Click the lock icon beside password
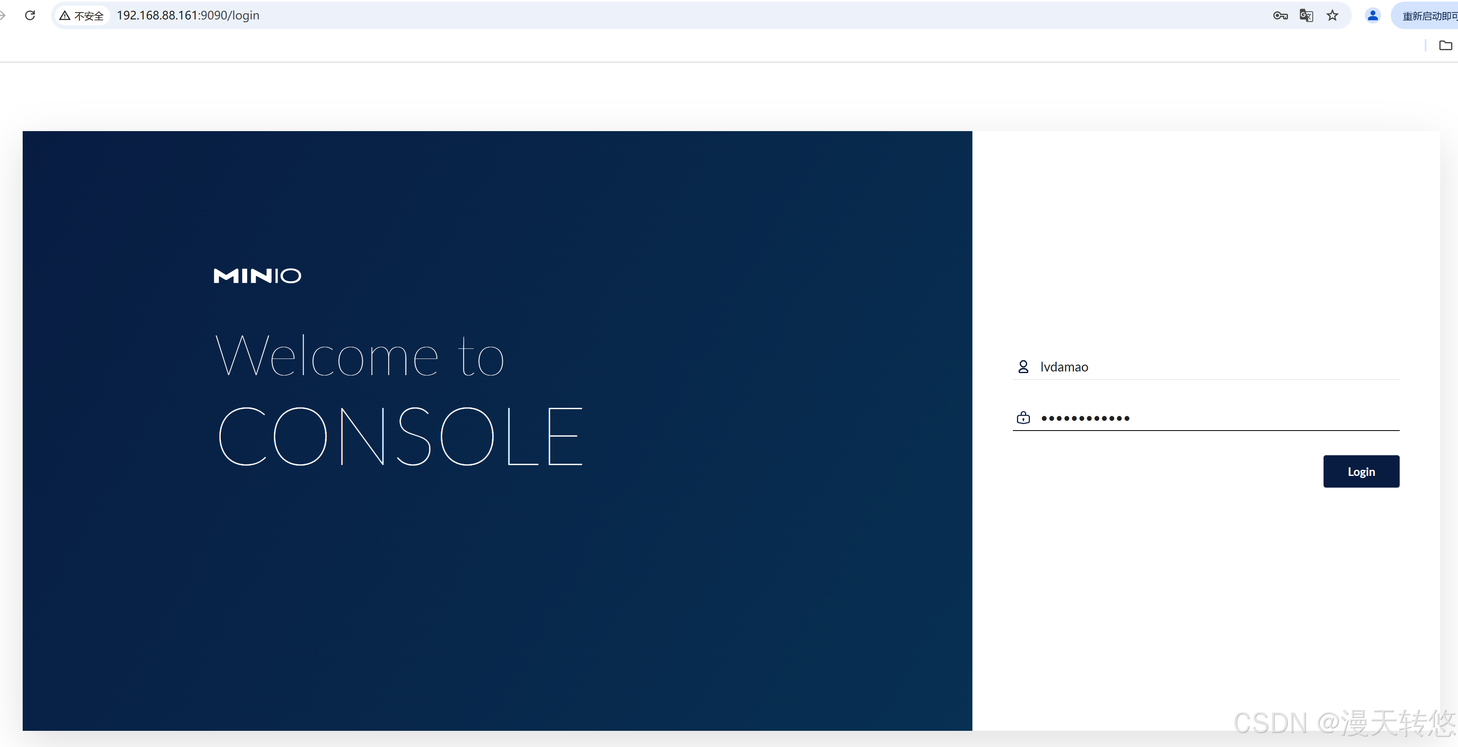 [1023, 418]
